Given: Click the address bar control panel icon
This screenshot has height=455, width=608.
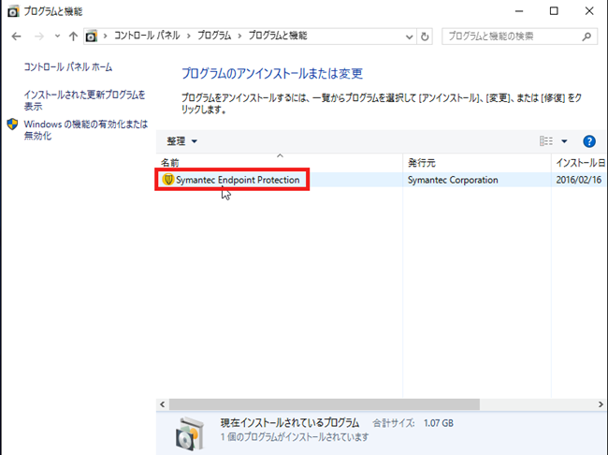Looking at the screenshot, I should coord(91,37).
